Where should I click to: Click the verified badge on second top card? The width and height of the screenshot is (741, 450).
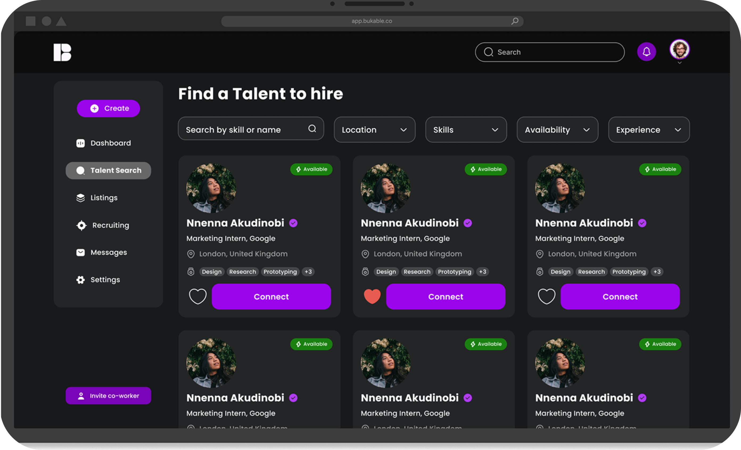[x=468, y=223]
